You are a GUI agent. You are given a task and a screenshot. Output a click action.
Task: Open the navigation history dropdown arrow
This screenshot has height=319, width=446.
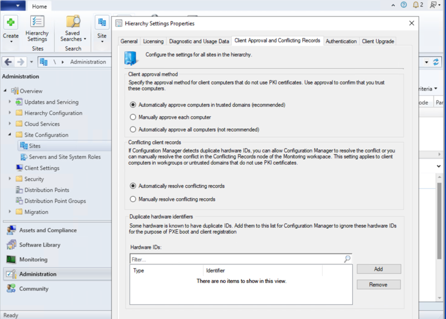(x=31, y=62)
